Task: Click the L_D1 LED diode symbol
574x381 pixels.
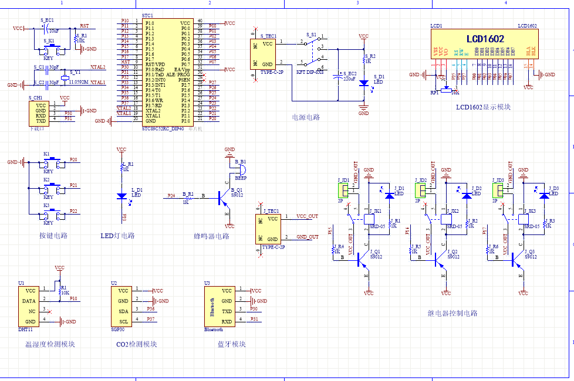Action: pos(122,196)
